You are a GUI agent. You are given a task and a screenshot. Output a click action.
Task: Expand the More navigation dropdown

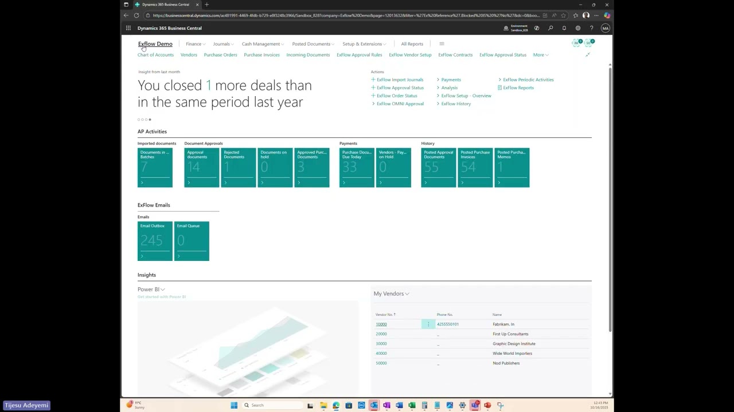click(541, 55)
